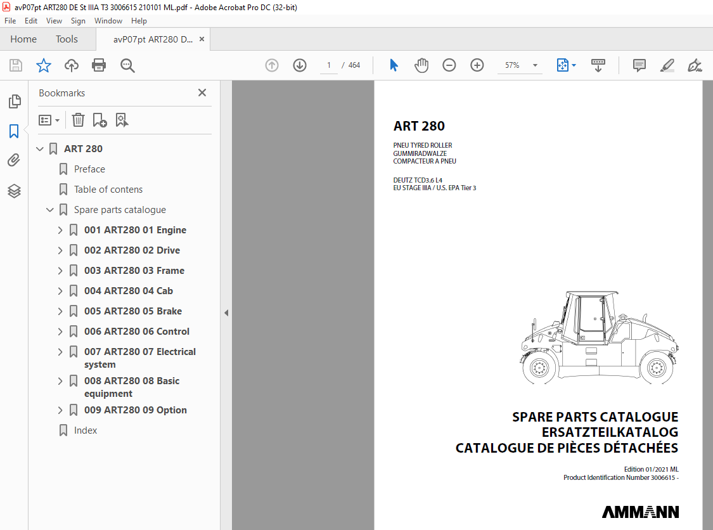Image resolution: width=713 pixels, height=530 pixels.
Task: Click the roller illustration on the page
Action: coord(600,337)
